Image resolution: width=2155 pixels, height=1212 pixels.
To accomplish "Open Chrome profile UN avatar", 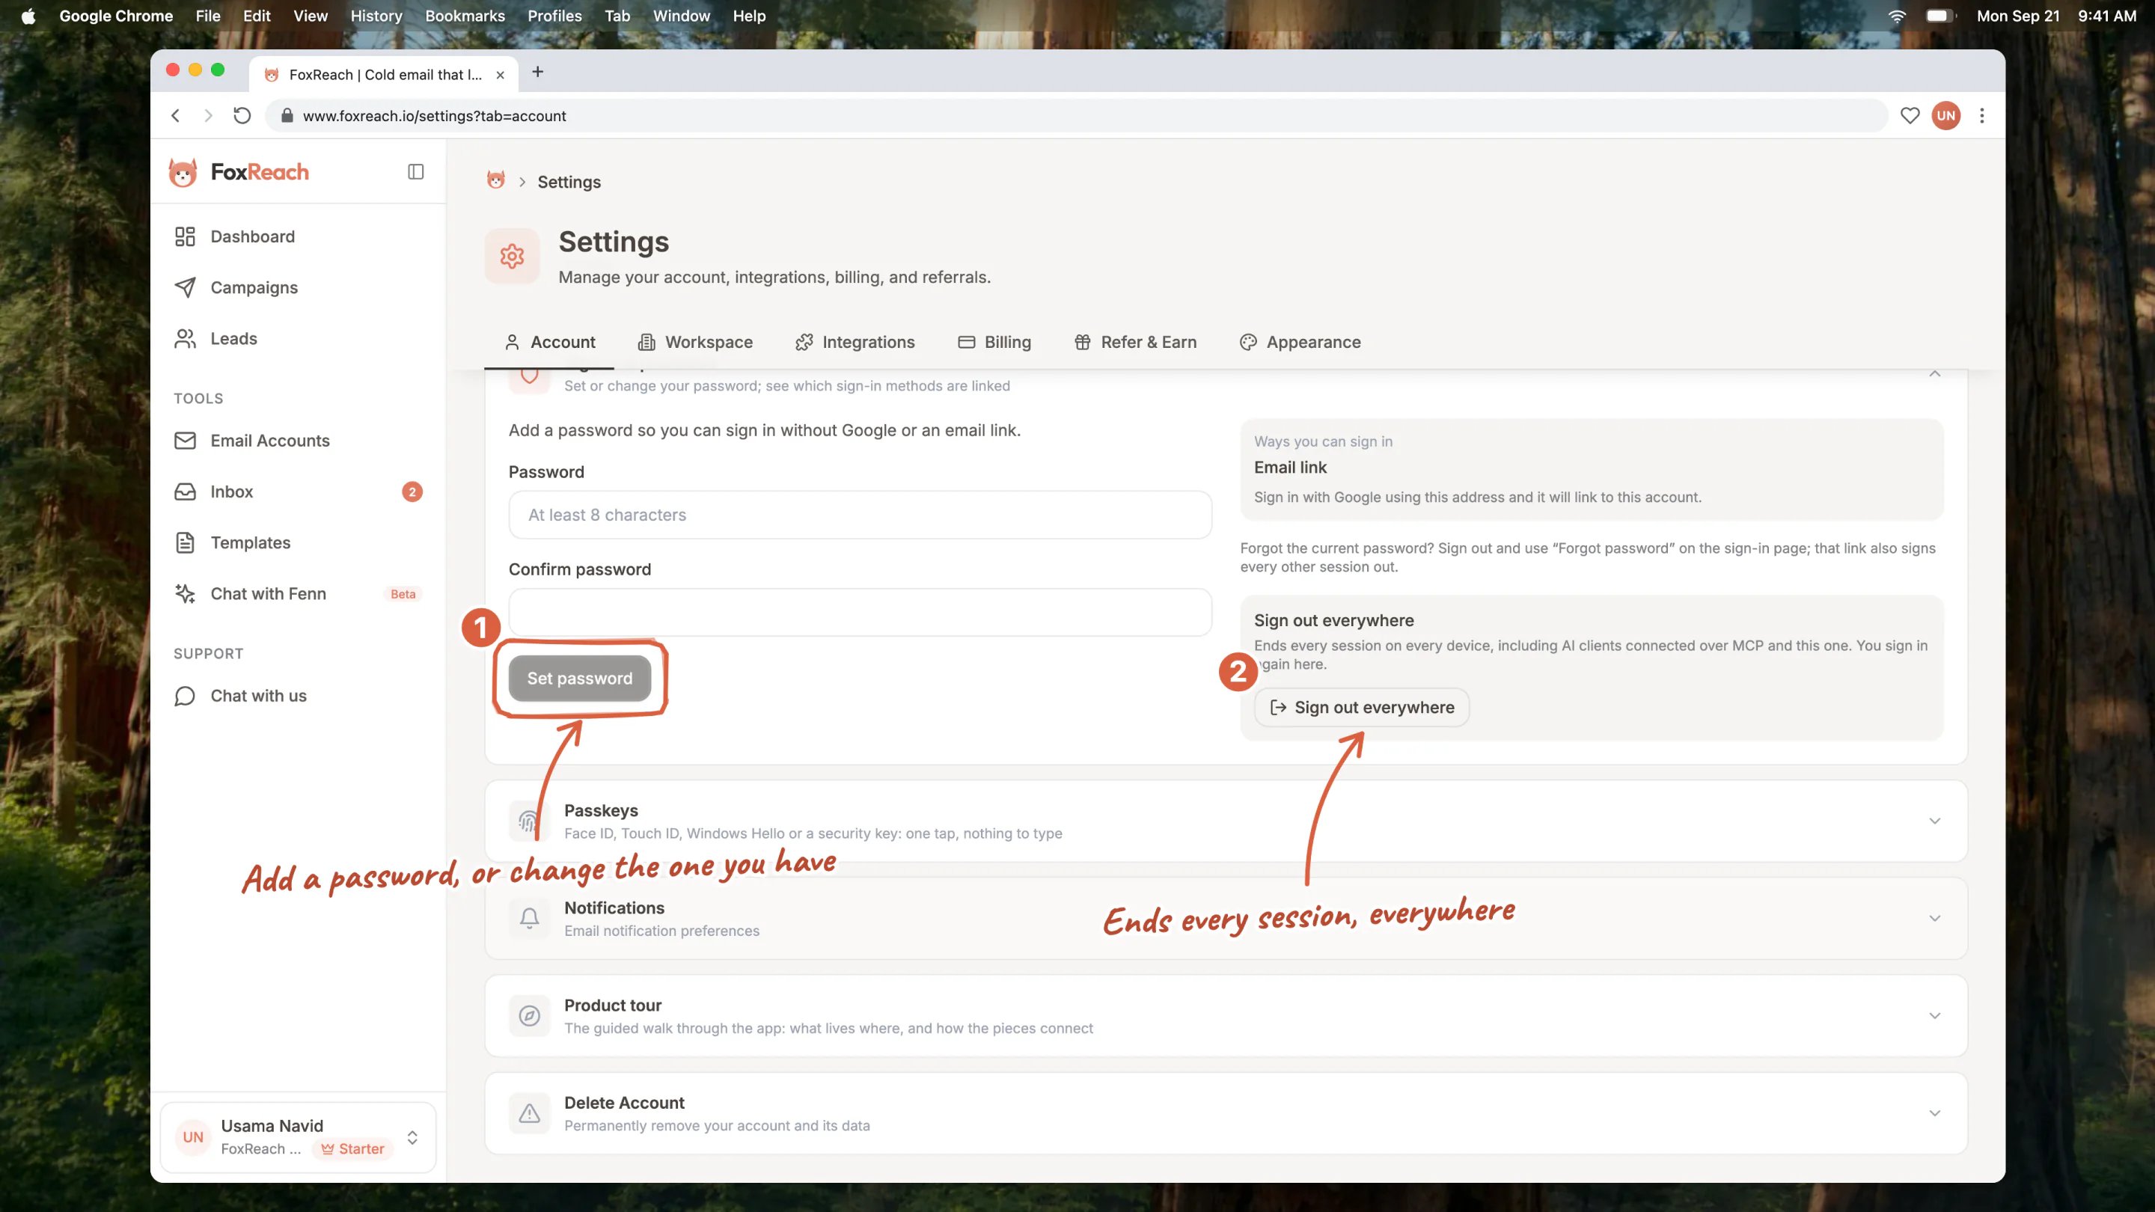I will click(1945, 115).
